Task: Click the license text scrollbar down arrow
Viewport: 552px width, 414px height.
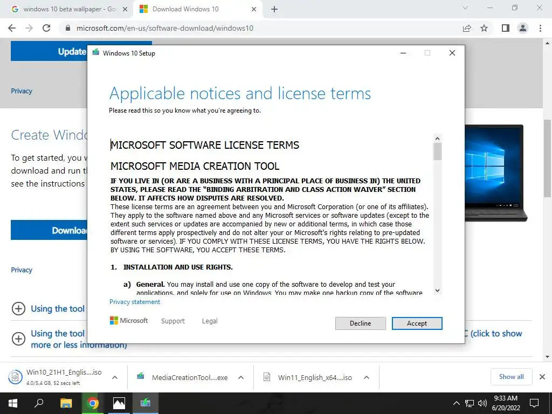Action: coord(437,291)
